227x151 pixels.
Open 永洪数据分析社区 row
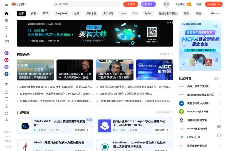tap(200, 146)
